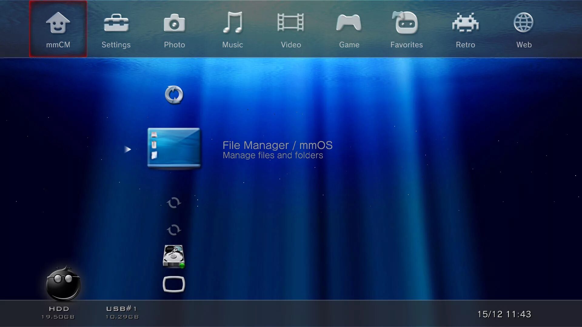Open the Web globe icon

point(523,23)
